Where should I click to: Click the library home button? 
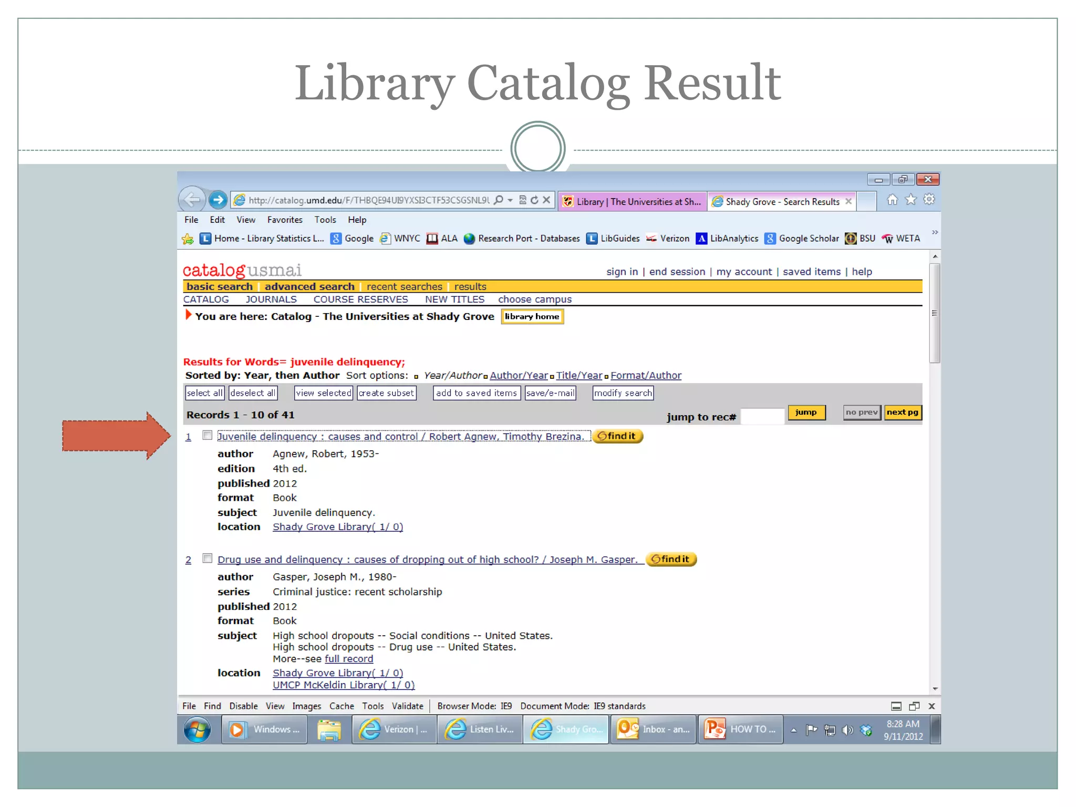point(532,317)
